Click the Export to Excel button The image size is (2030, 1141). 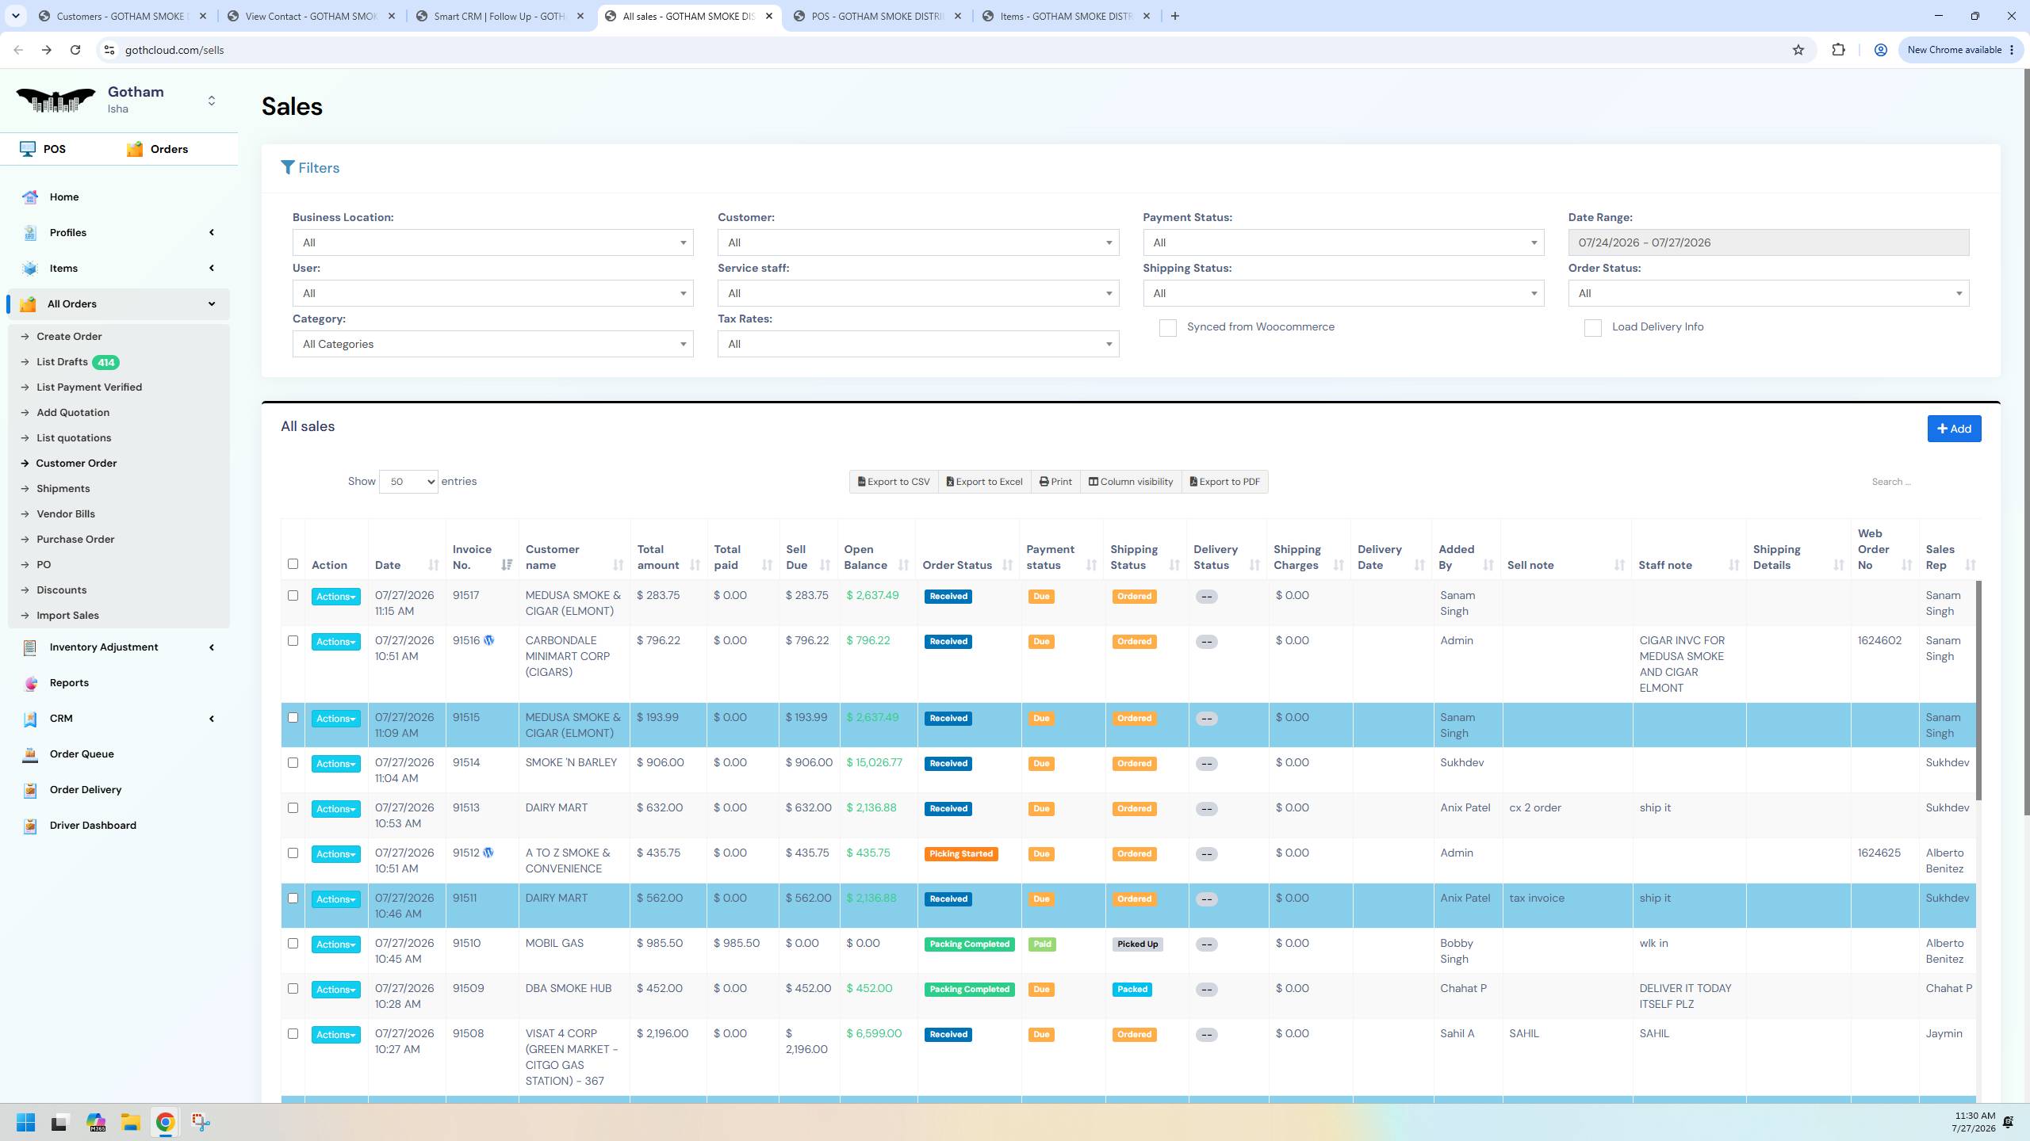[984, 482]
